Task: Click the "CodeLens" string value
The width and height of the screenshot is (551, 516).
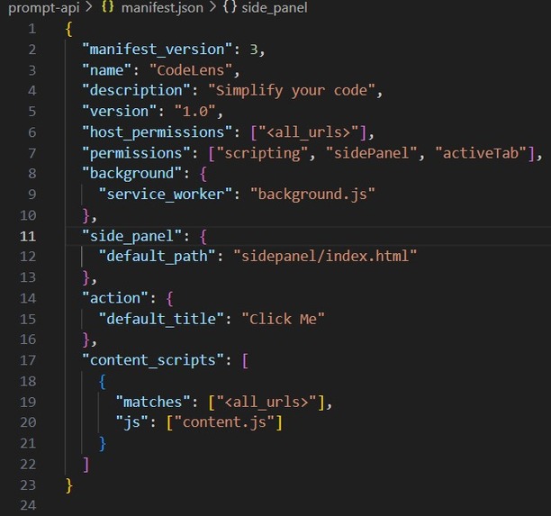Action: [x=191, y=70]
